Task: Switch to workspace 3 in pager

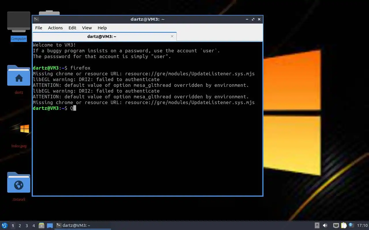Action: (27, 226)
